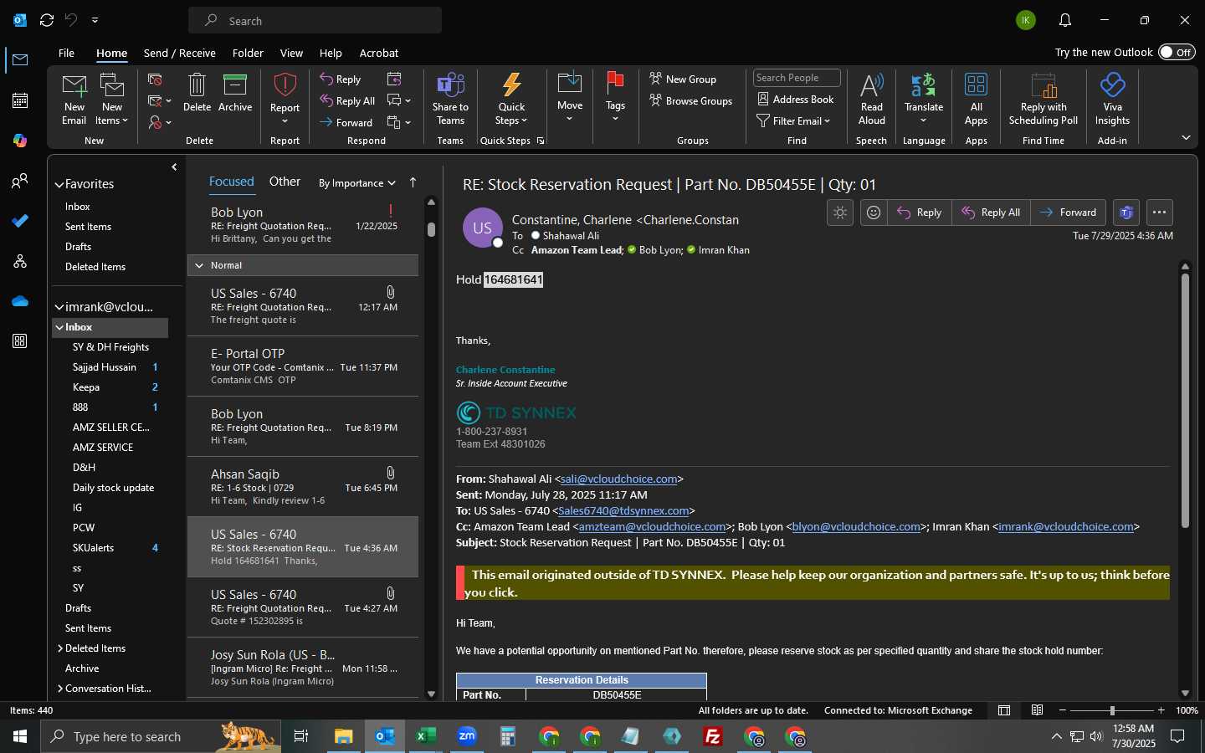Click the Search People field
This screenshot has height=753, width=1205.
(797, 78)
